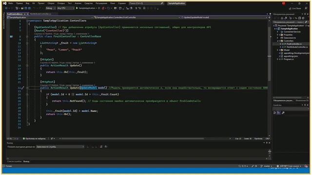Click the Поиск (Ctrl+Q) search box
This screenshot has width=312, height=175.
click(146, 3)
